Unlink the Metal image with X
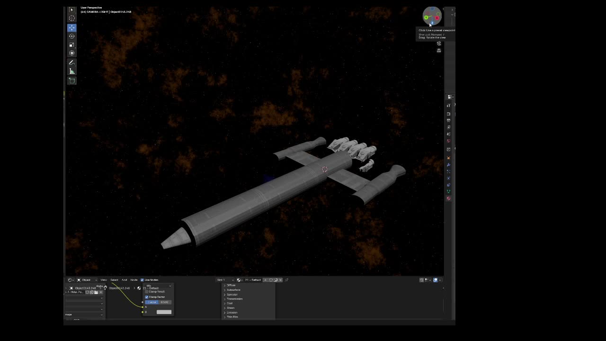606x341 pixels. pyautogui.click(x=101, y=292)
